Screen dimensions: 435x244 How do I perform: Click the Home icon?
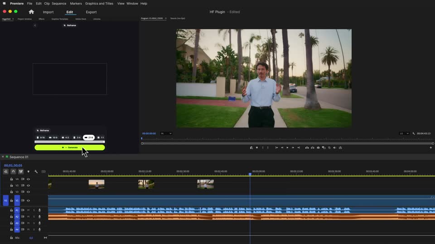31,12
